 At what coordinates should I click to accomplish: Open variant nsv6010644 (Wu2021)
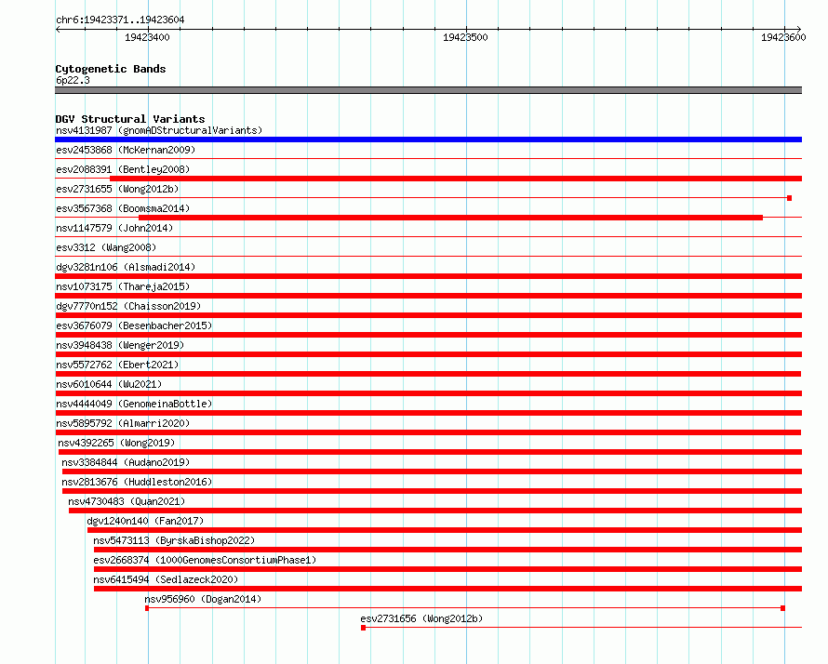coord(109,384)
